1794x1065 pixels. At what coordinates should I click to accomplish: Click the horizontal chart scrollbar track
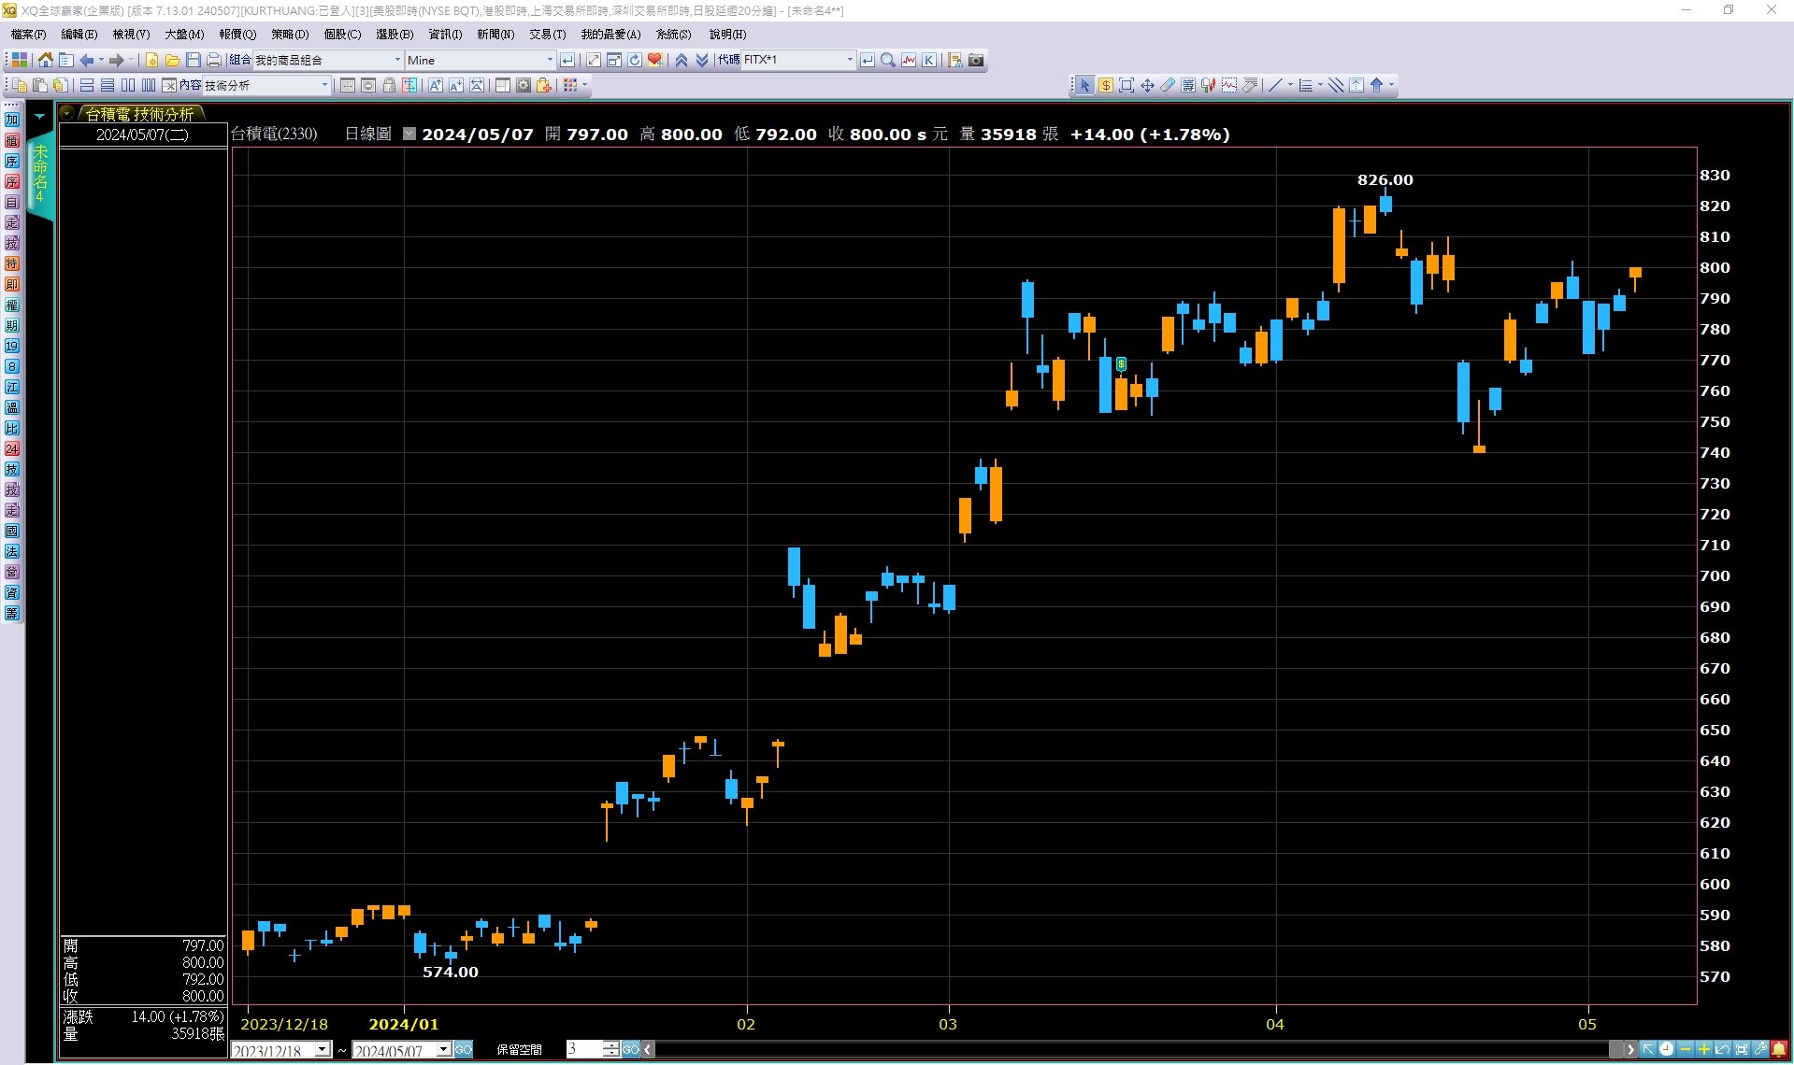[1122, 1049]
